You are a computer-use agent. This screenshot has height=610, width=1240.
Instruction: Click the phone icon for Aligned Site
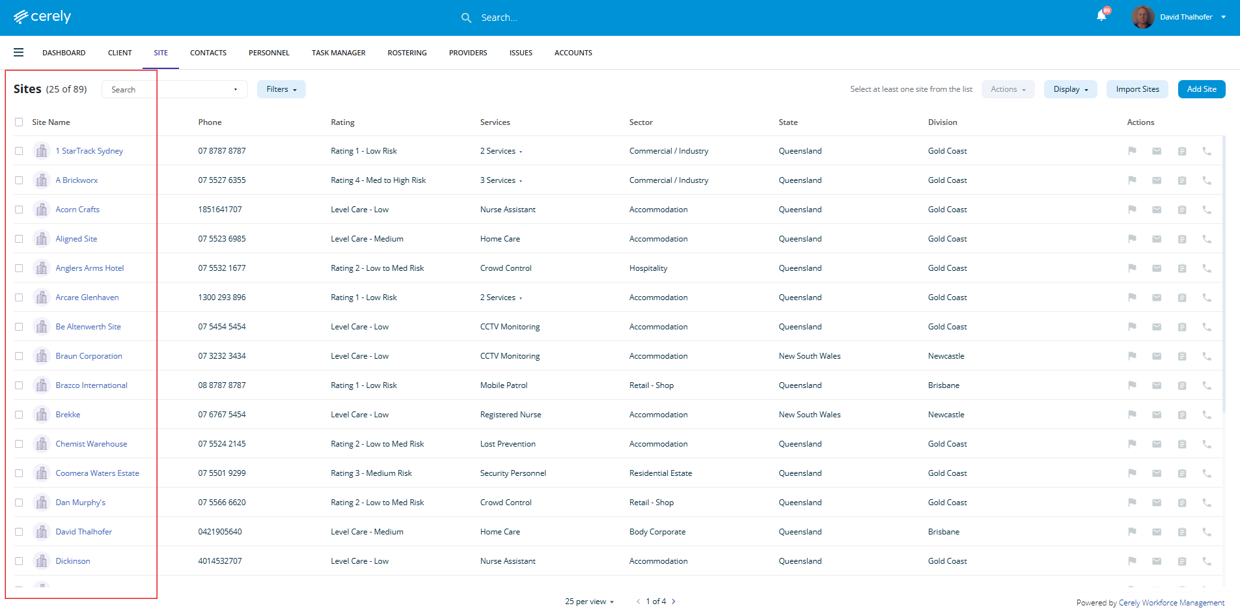(1207, 239)
